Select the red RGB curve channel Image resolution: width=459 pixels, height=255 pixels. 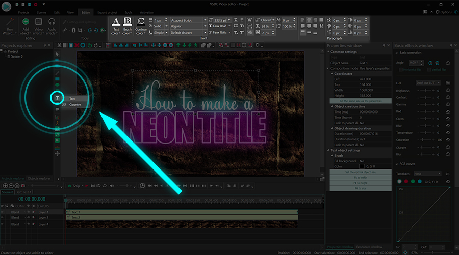[x=406, y=181]
